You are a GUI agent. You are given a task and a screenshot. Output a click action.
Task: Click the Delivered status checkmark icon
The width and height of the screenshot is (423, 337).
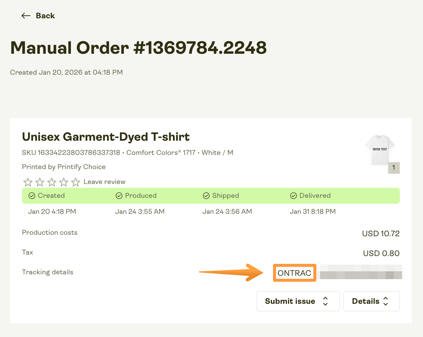click(294, 196)
